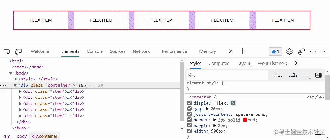The height and width of the screenshot is (140, 330).
Task: Expand the first div class item node
Action: tap(20, 91)
